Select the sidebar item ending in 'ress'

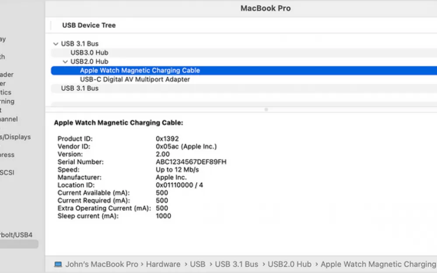click(x=7, y=155)
